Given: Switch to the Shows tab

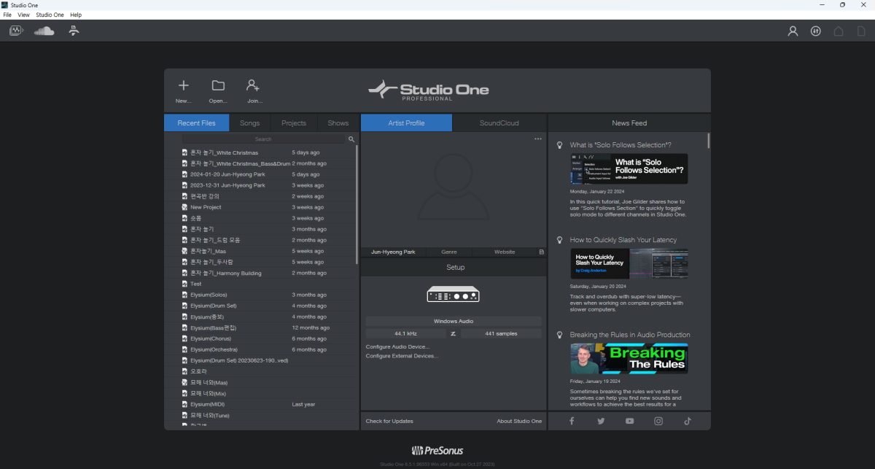Looking at the screenshot, I should [338, 123].
